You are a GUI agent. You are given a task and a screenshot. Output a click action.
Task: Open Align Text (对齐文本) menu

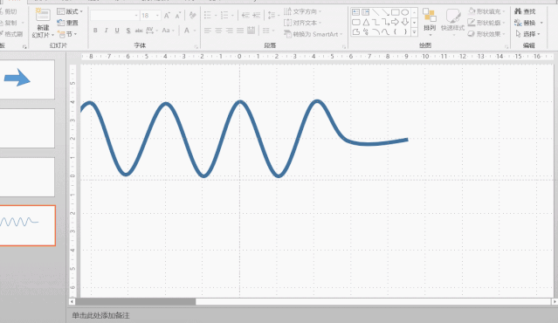302,23
